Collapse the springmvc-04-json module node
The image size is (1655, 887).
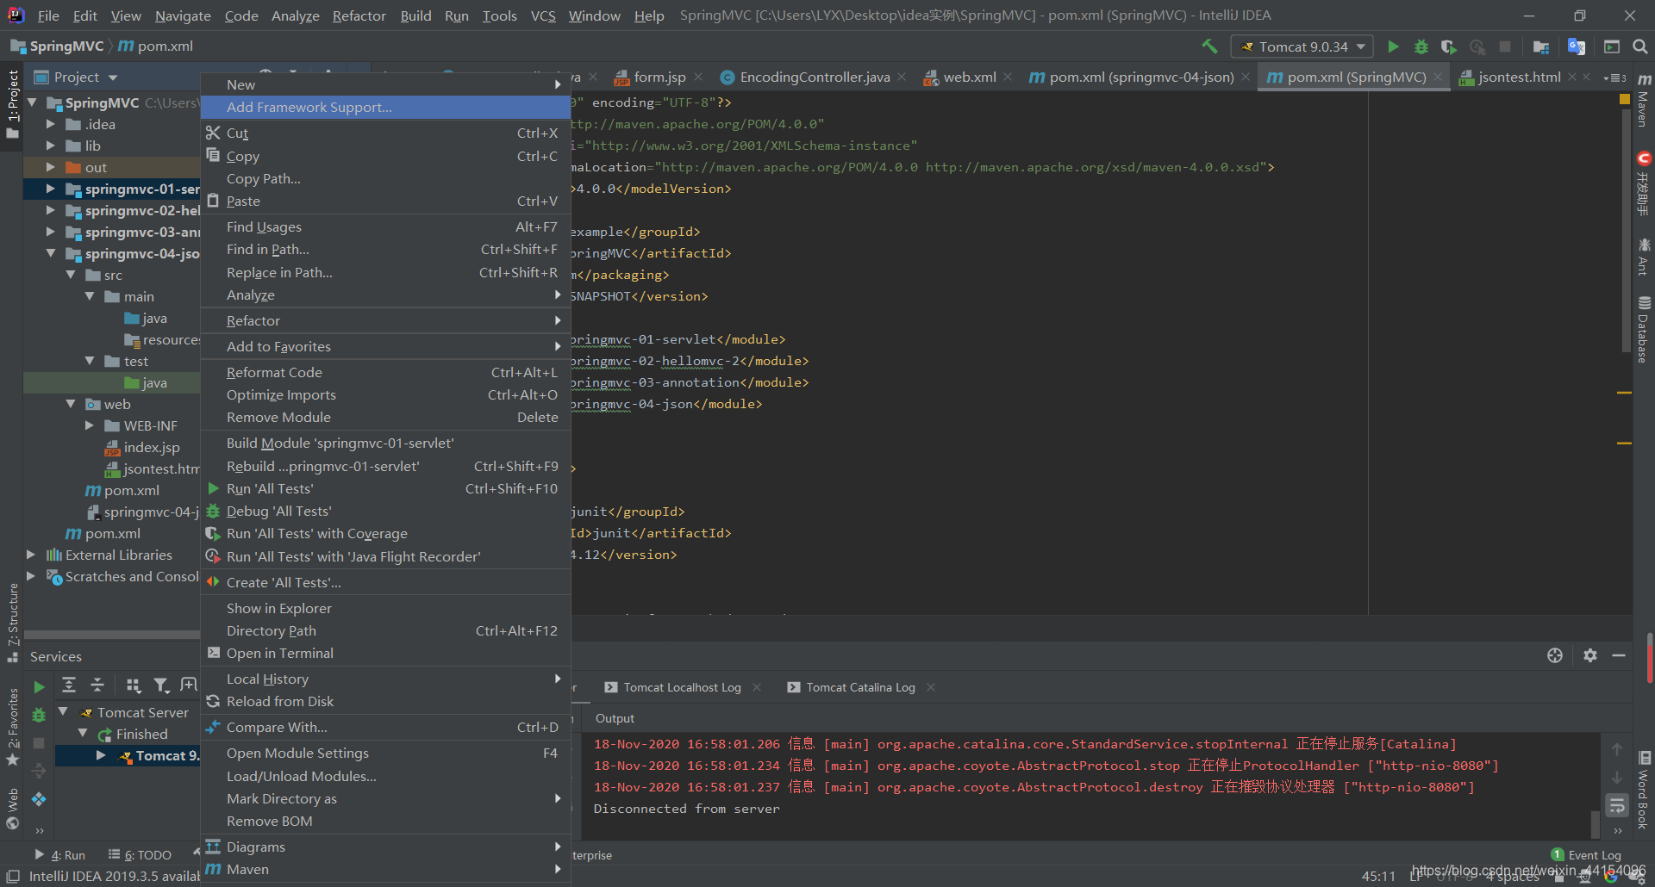51,253
